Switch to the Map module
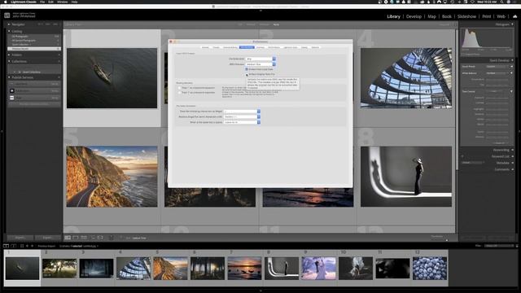 [x=431, y=16]
